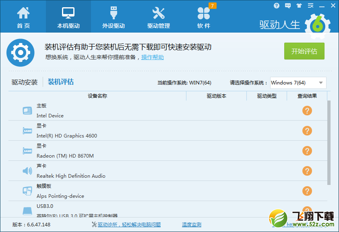Screen dimensions: 339x232
Task: Select the 装机评估 sub-tab
Action: (61, 82)
